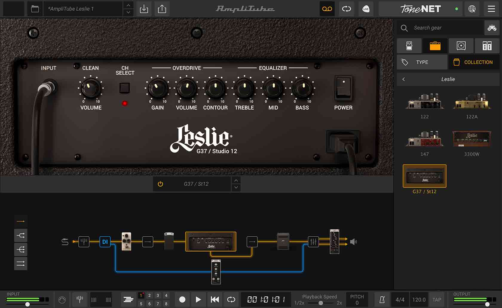Screen dimensions: 502x308
Task: Select the cabinet block in chain
Action: click(x=283, y=241)
